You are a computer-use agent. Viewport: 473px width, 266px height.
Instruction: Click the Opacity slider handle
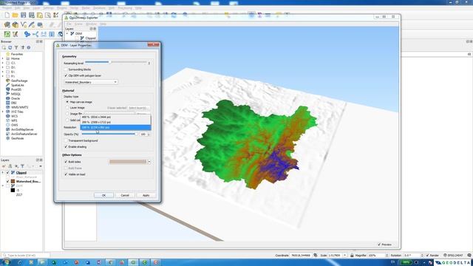pyautogui.click(x=136, y=134)
